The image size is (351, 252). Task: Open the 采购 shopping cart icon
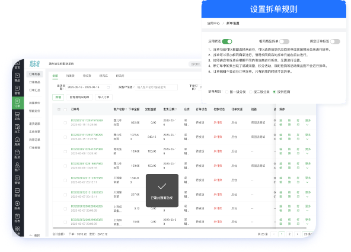pos(17,116)
